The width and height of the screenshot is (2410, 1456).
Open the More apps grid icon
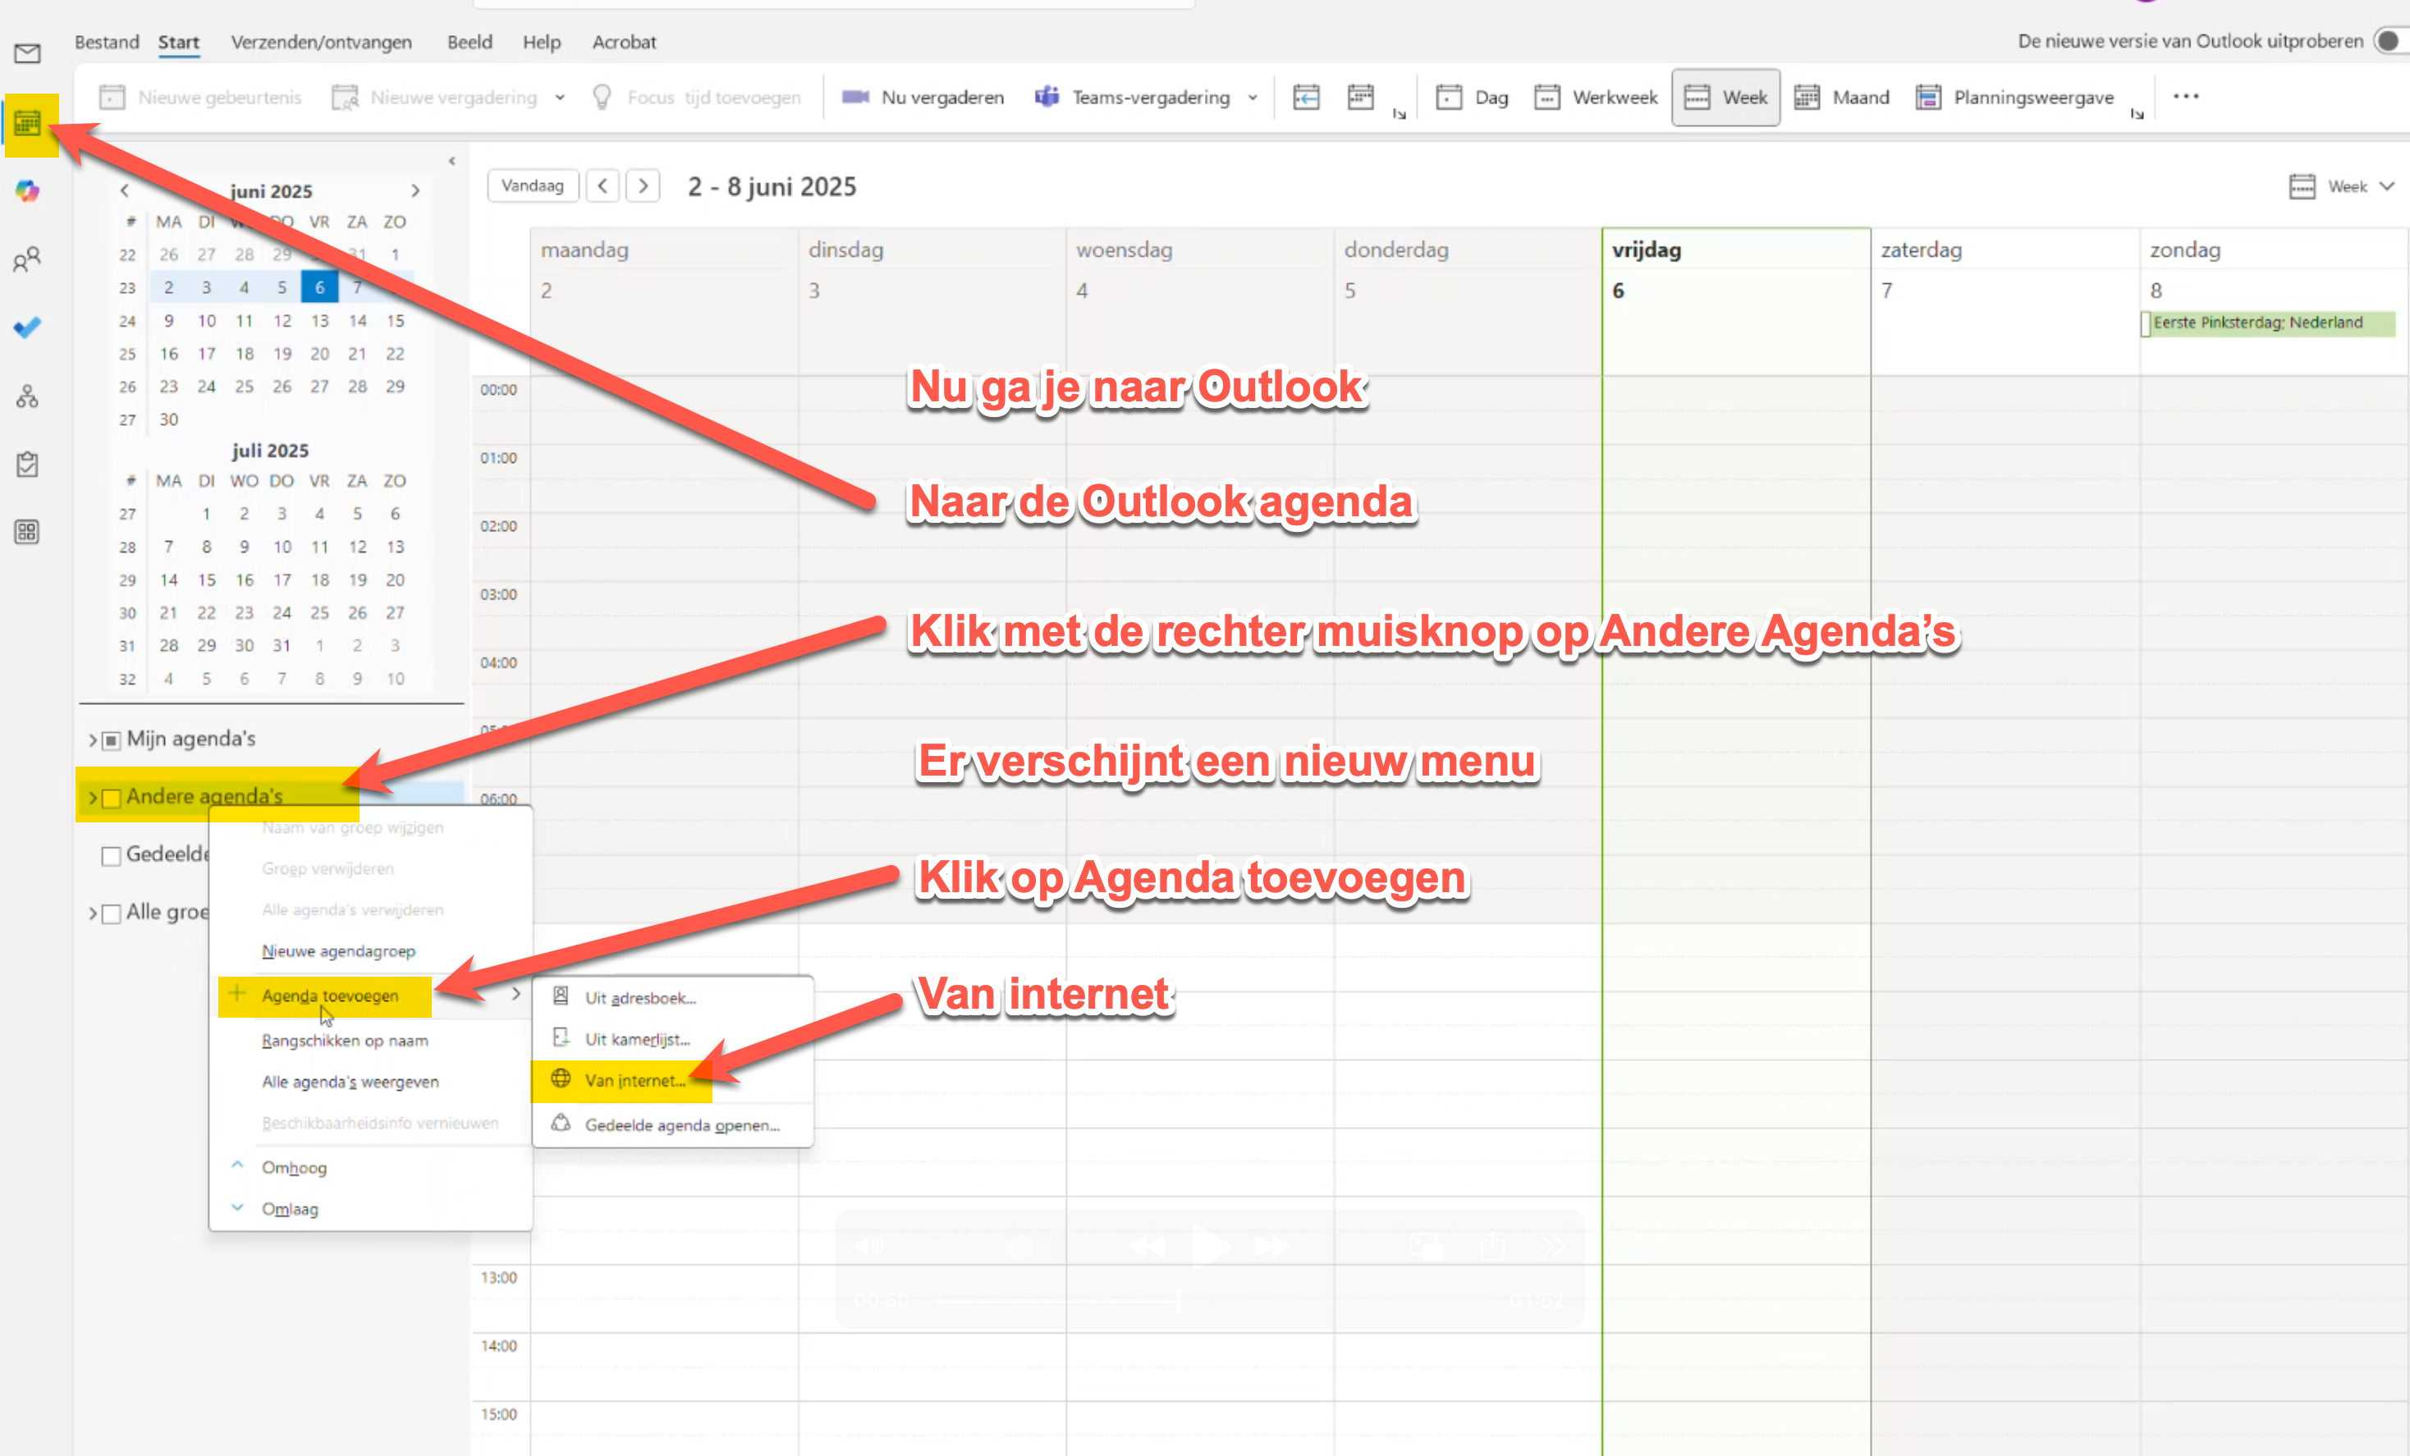pos(27,532)
